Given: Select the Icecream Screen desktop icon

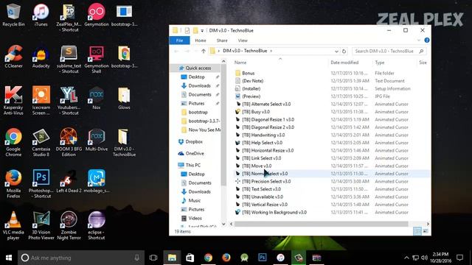Looking at the screenshot, I should pyautogui.click(x=41, y=100).
